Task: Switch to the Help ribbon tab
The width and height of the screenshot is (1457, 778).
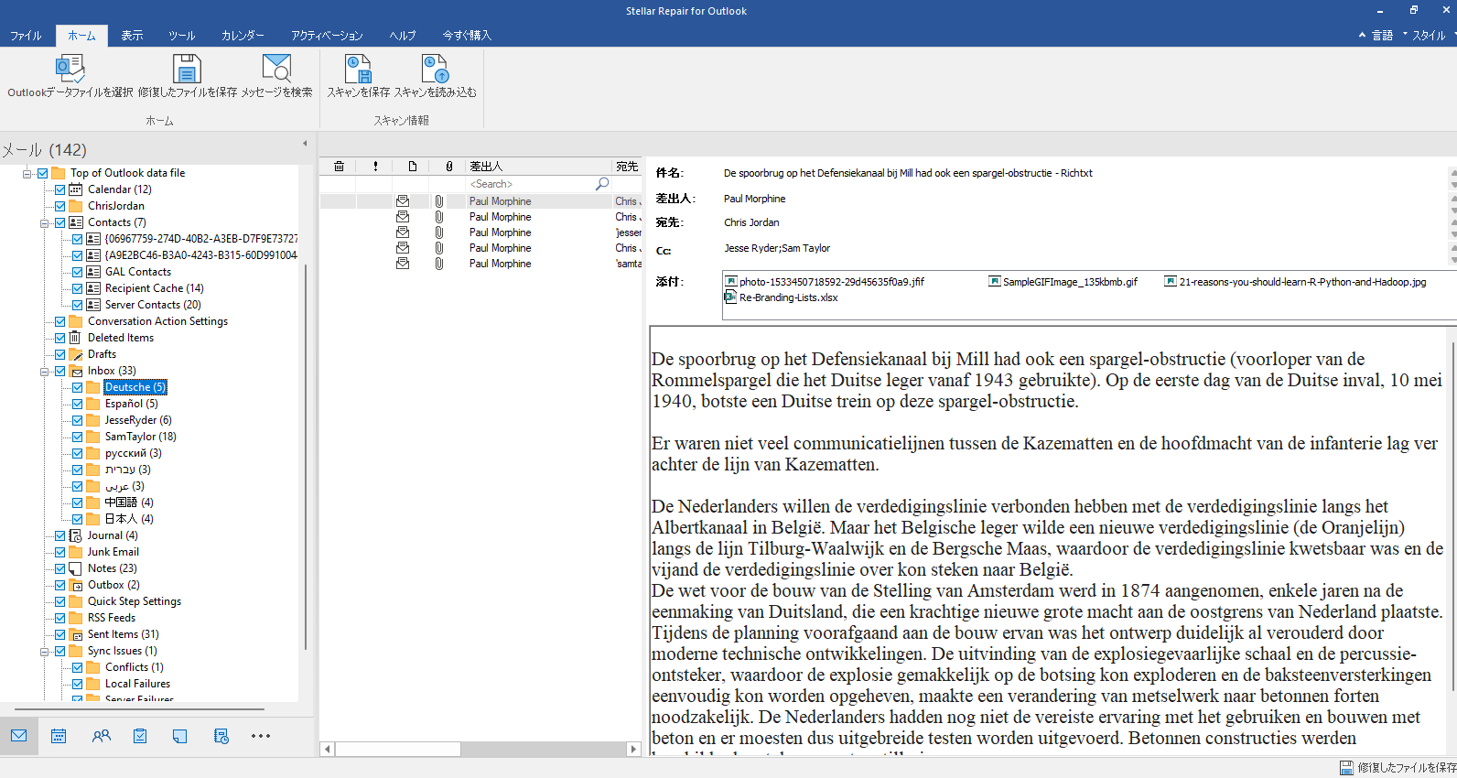Action: (403, 36)
